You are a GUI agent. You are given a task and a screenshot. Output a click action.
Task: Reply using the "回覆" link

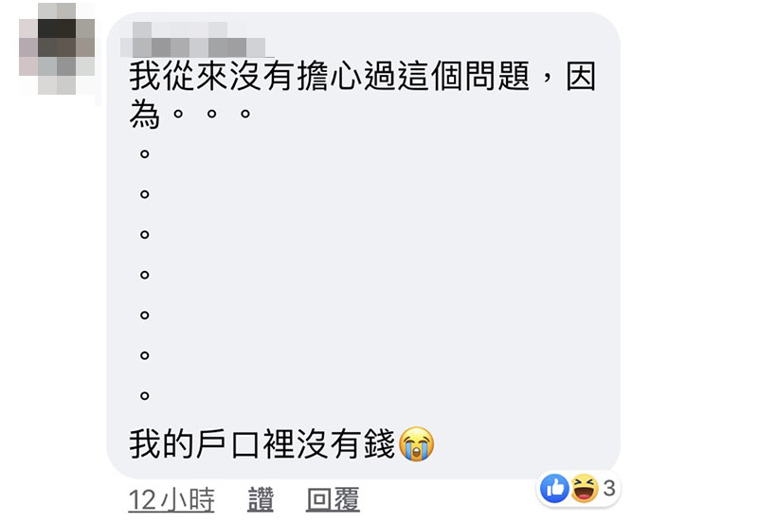click(334, 499)
